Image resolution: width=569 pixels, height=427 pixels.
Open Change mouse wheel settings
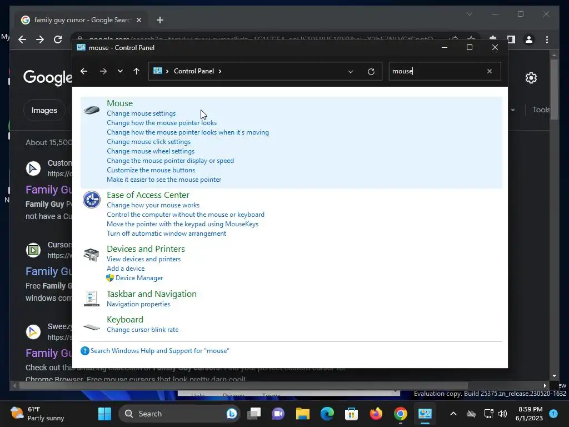pyautogui.click(x=151, y=151)
